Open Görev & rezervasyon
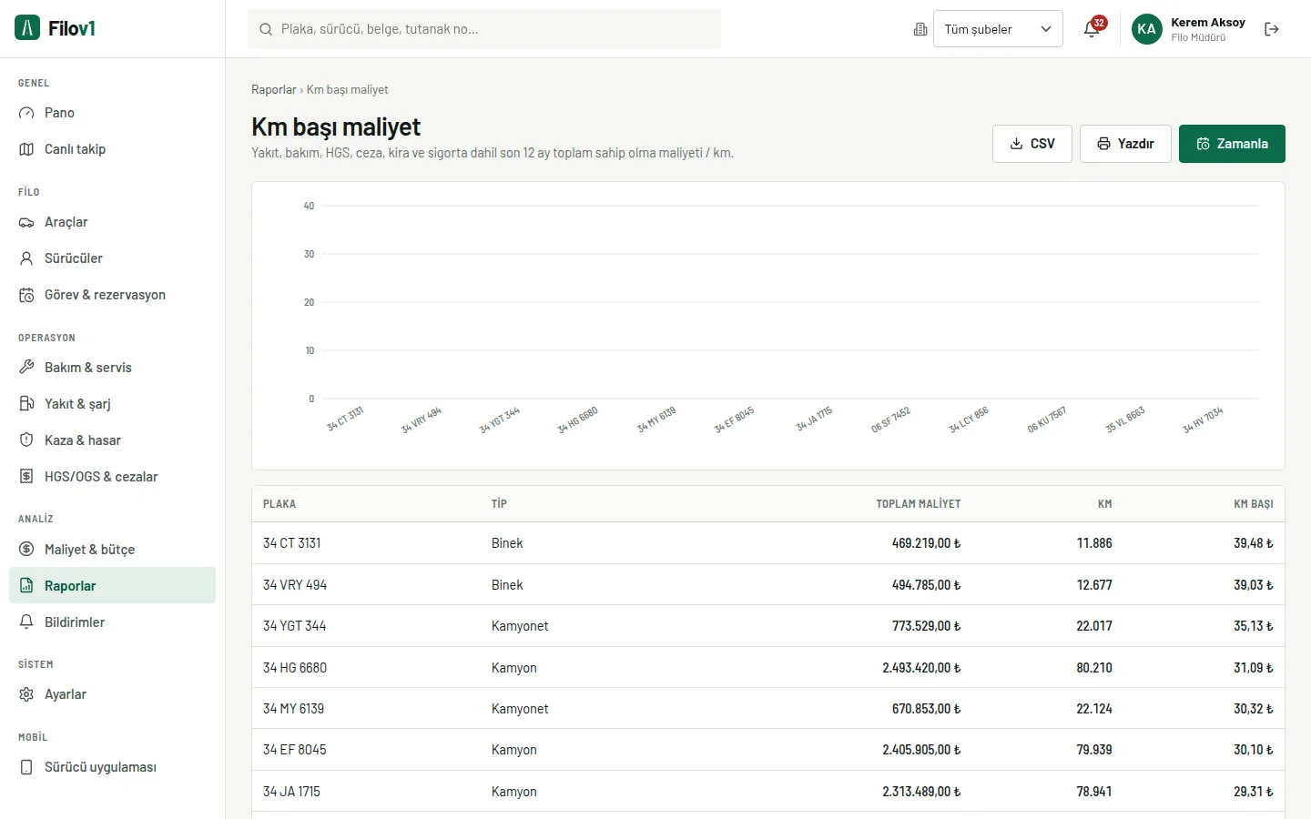The height and width of the screenshot is (819, 1311). point(112,295)
